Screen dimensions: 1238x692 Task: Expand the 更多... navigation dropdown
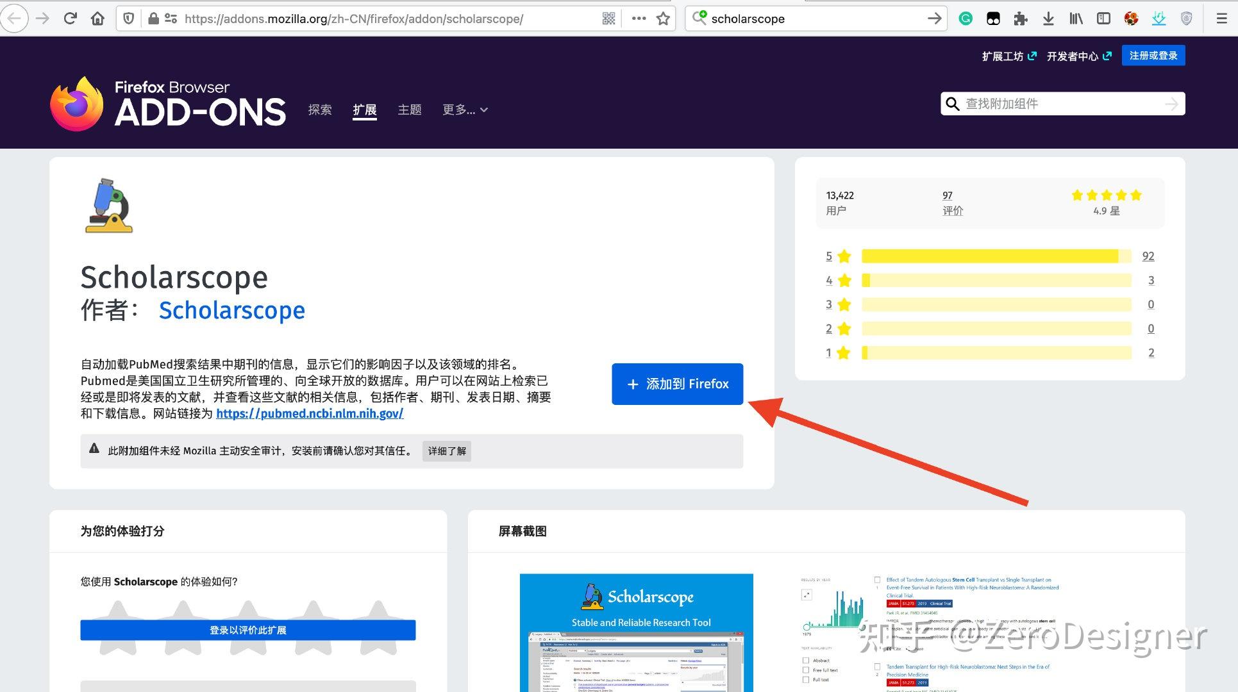click(465, 110)
